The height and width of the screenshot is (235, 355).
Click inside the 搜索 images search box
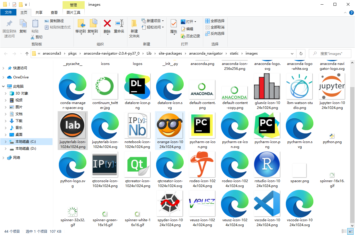coord(330,53)
